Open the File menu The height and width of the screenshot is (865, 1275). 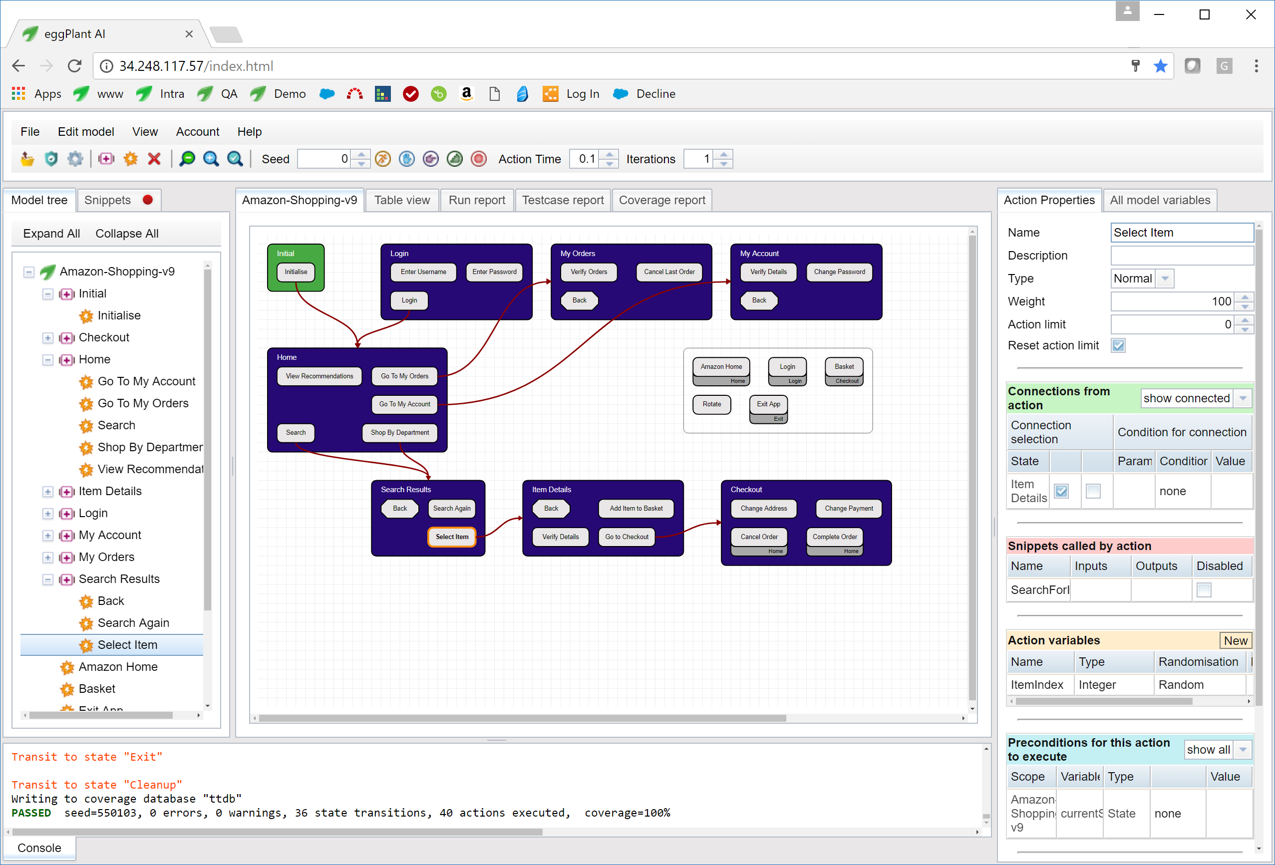click(30, 132)
